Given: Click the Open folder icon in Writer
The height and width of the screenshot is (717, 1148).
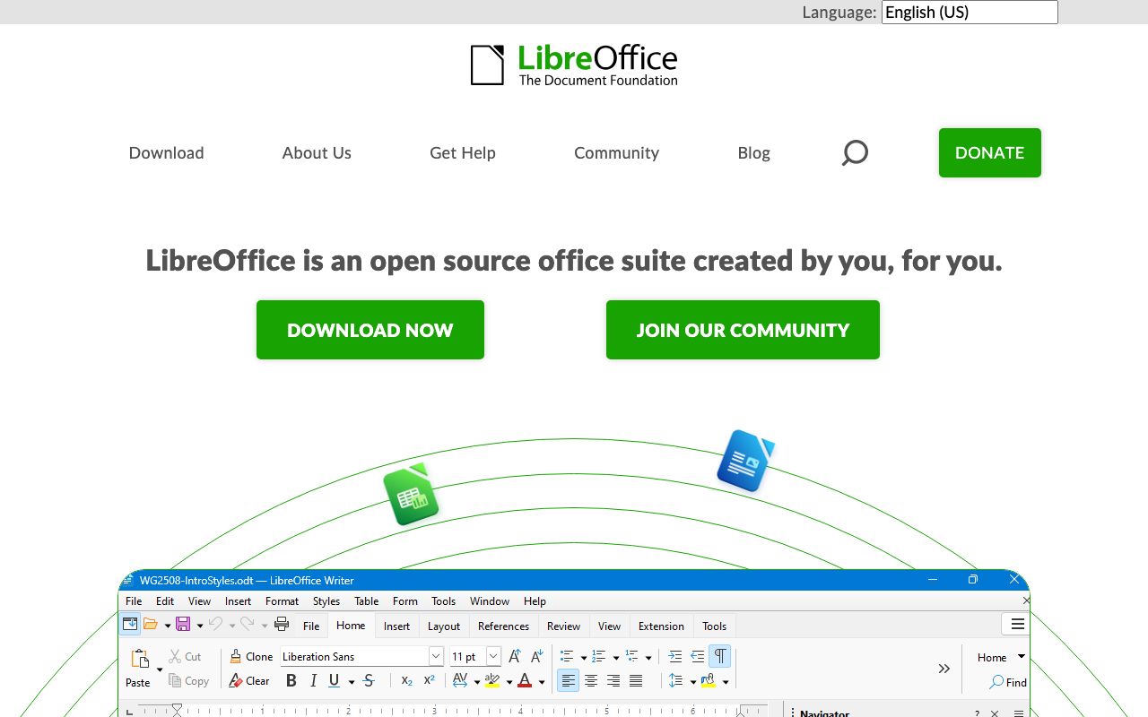Looking at the screenshot, I should (x=151, y=625).
